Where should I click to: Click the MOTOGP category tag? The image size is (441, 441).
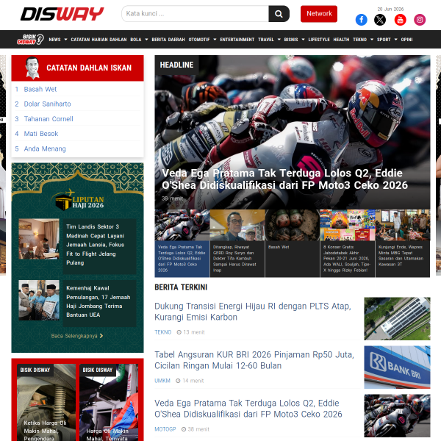coord(165,429)
